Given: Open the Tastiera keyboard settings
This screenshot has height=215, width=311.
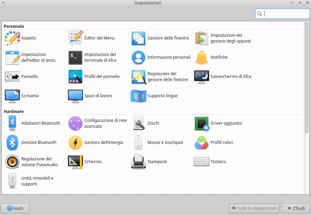Looking at the screenshot, I should click(x=210, y=162).
